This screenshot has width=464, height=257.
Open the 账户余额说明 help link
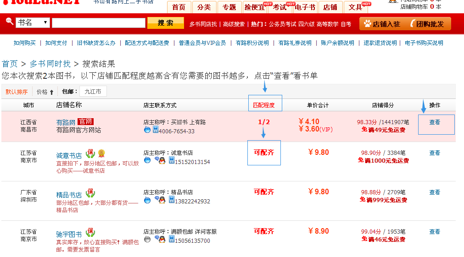[x=337, y=43]
